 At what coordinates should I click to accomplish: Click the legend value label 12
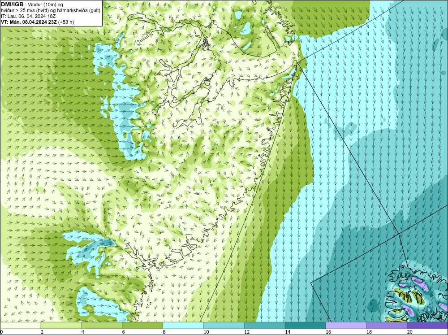pos(247,332)
